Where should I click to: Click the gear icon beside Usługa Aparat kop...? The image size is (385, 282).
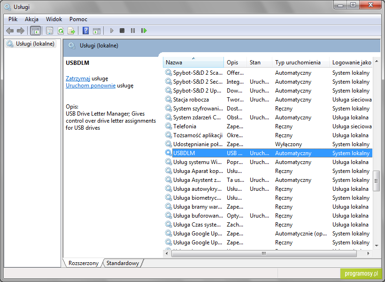click(x=168, y=171)
